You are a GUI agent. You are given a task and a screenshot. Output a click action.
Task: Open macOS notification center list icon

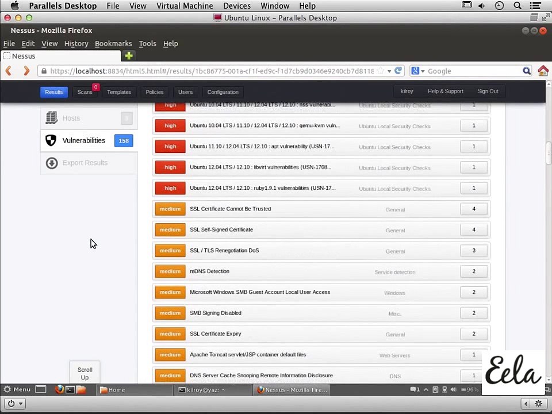click(535, 6)
